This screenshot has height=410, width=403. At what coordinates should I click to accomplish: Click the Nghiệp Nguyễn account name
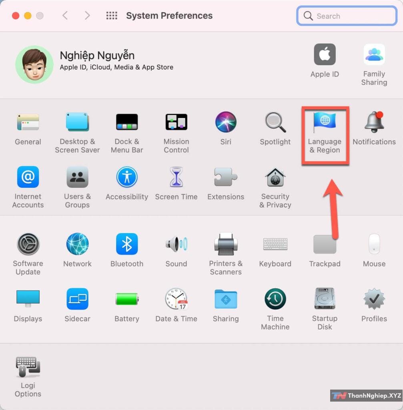click(x=97, y=55)
